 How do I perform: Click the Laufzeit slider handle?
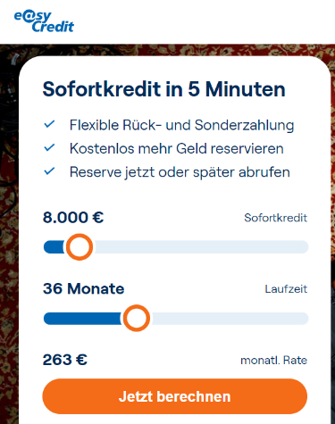pos(137,318)
